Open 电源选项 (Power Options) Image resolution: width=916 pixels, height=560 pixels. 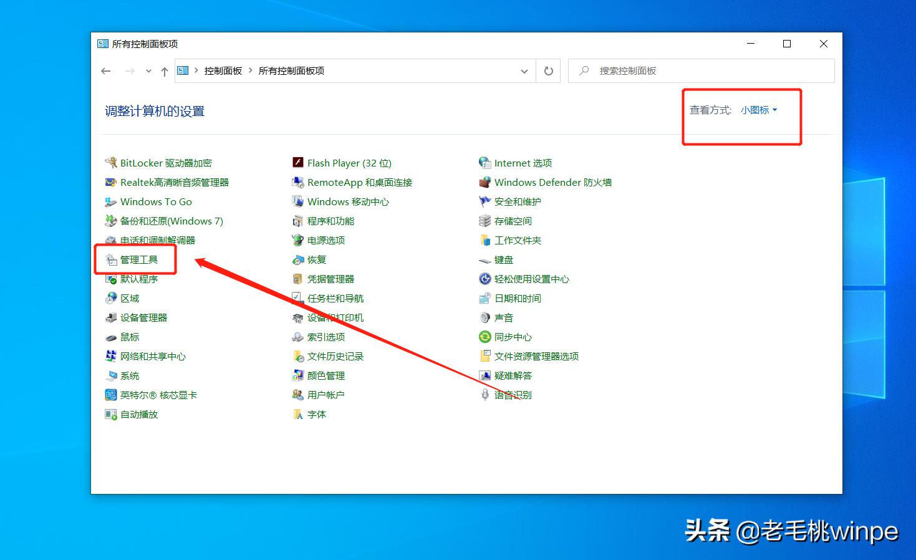(x=326, y=240)
